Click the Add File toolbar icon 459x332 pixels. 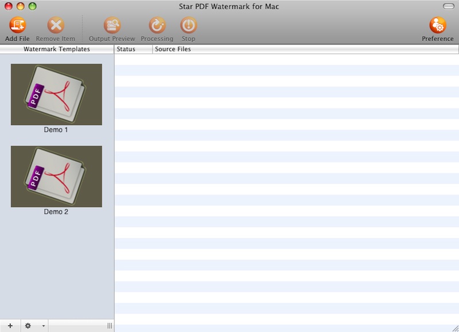pos(17,26)
